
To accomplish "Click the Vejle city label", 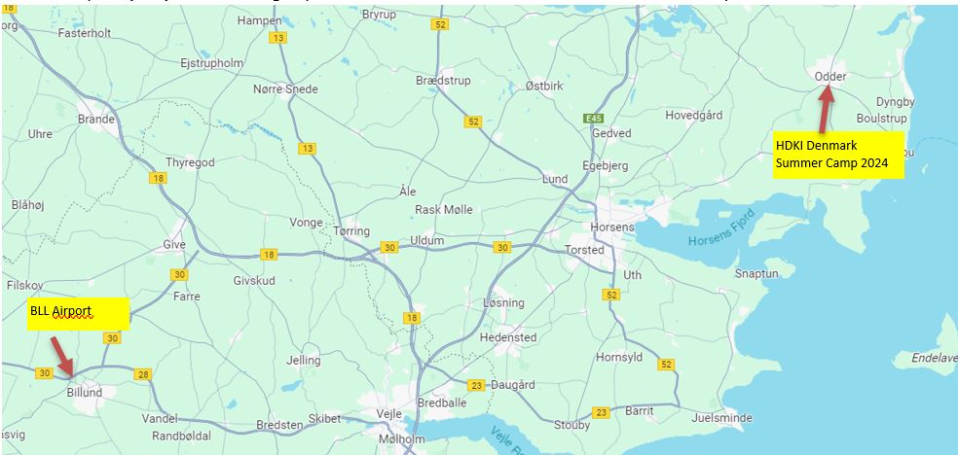I will [389, 413].
